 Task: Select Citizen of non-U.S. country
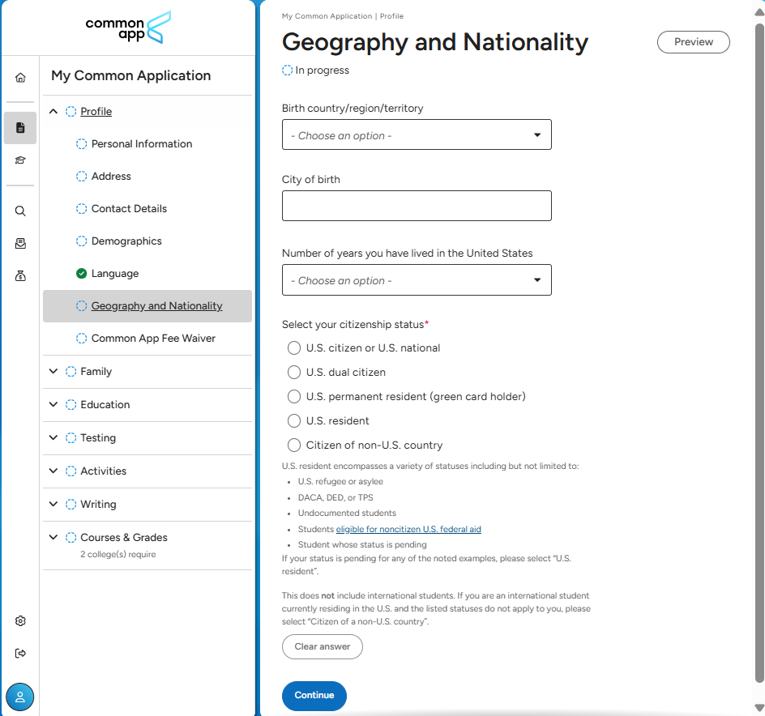pyautogui.click(x=294, y=445)
